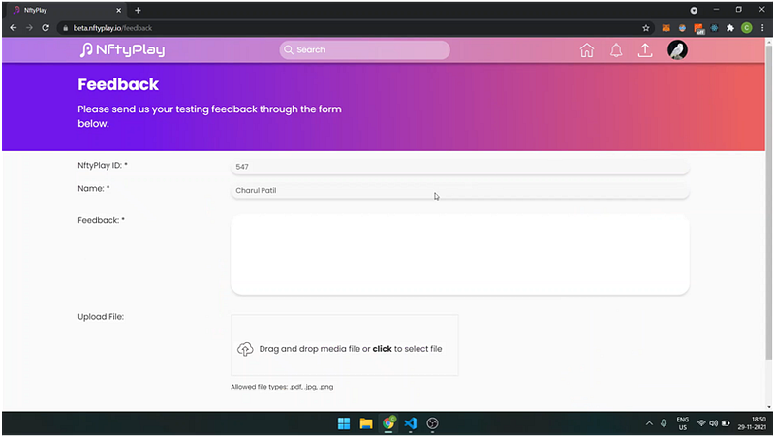Open notifications bell icon
This screenshot has width=775, height=437.
pos(616,50)
